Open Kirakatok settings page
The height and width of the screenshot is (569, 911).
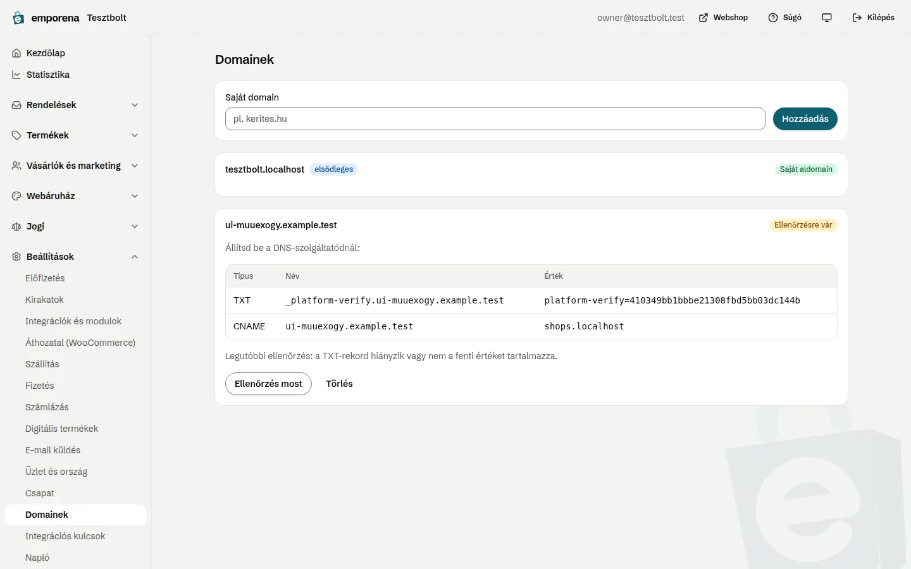(x=75, y=300)
